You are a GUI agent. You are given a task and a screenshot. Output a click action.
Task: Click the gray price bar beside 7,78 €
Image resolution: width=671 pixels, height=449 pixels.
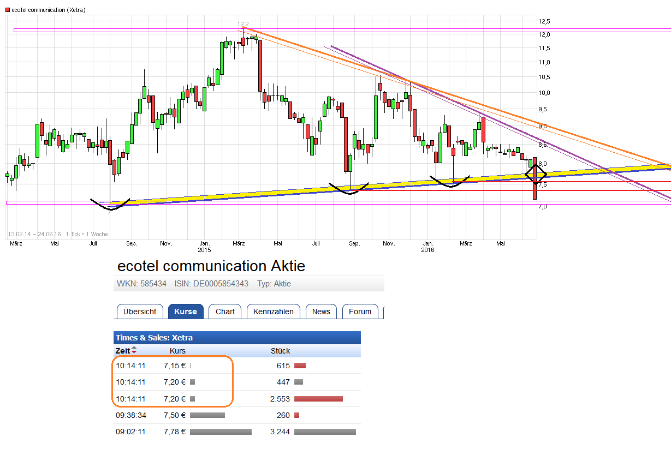coord(221,432)
